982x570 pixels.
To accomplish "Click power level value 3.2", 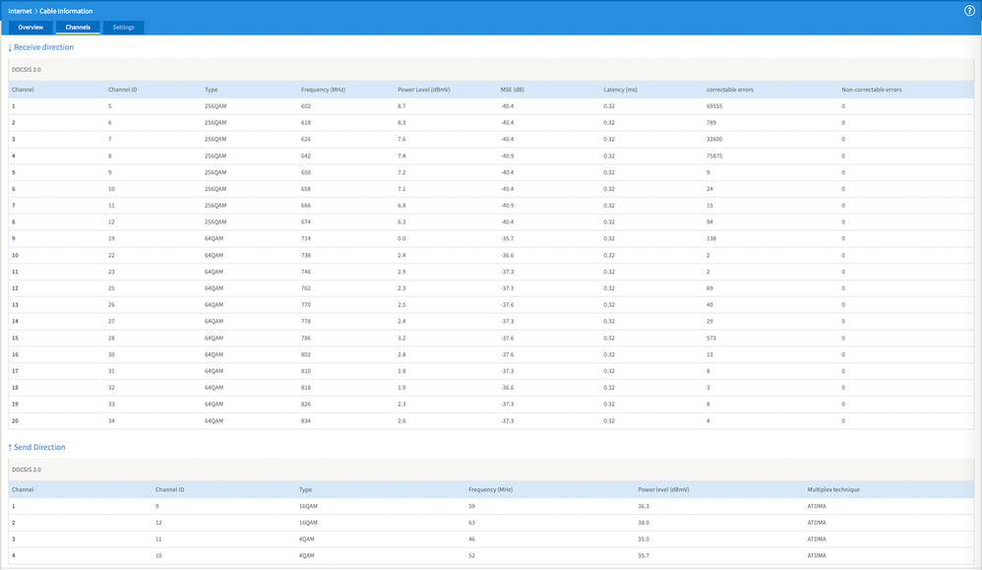I will coord(401,339).
